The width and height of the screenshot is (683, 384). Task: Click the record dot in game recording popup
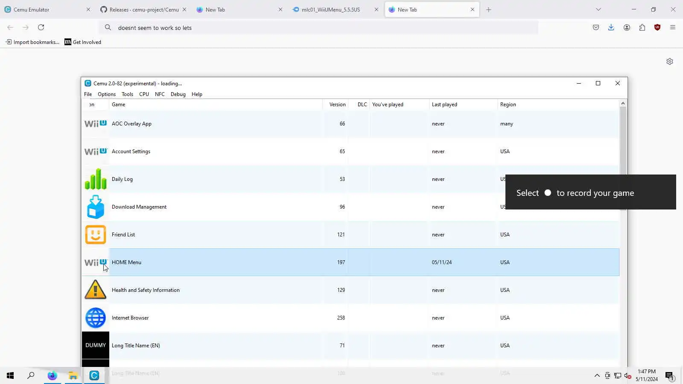(548, 193)
